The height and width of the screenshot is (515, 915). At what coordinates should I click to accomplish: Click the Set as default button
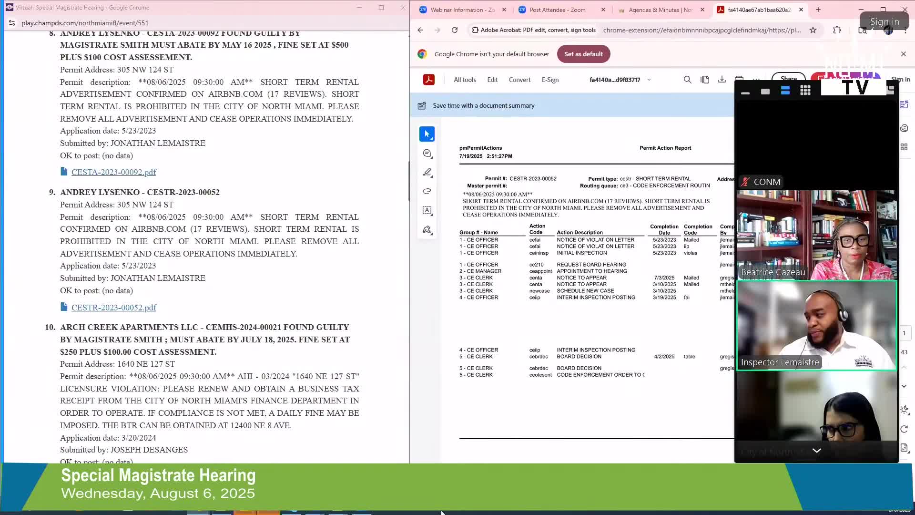[x=583, y=54]
